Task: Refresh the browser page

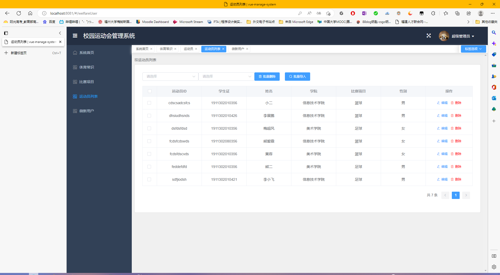Action: 19,13
